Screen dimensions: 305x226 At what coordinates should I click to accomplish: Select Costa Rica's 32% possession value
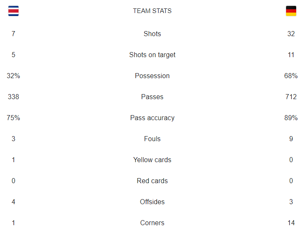click(13, 76)
